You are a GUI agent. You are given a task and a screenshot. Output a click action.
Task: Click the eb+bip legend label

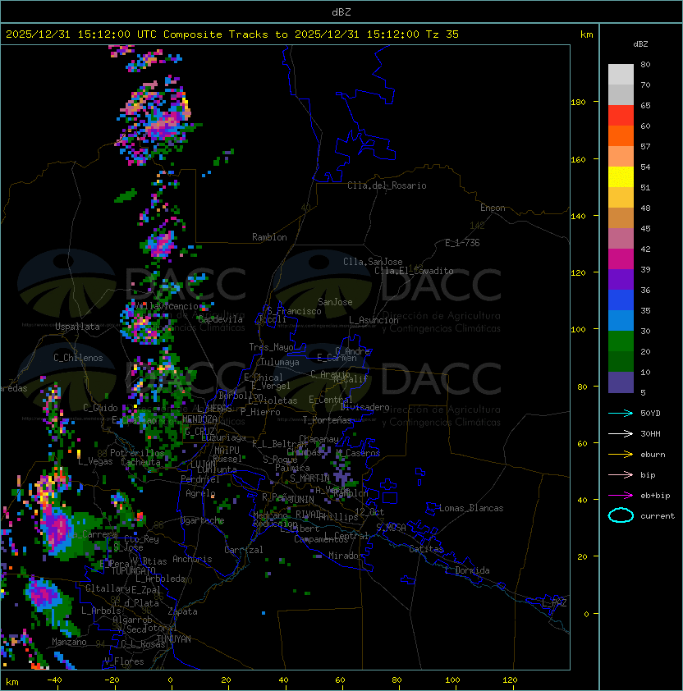tap(655, 496)
